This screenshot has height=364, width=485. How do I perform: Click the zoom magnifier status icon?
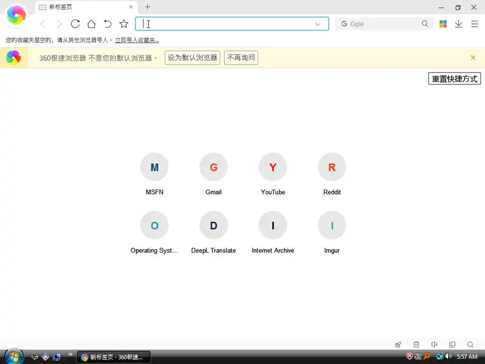tap(470, 345)
